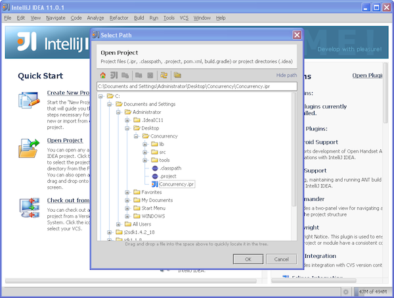
Task: Expand the src folder
Action: [x=145, y=152]
